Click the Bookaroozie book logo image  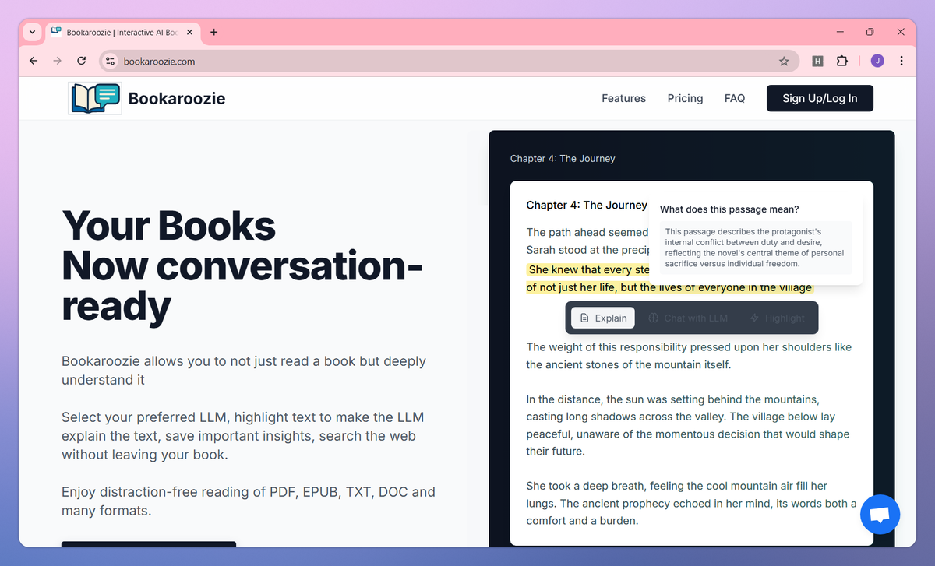(95, 98)
